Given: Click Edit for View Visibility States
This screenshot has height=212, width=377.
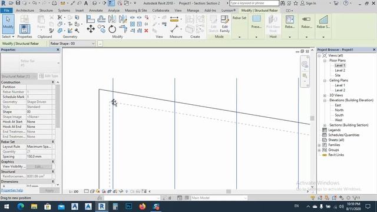Looking at the screenshot, I should tap(39, 166).
